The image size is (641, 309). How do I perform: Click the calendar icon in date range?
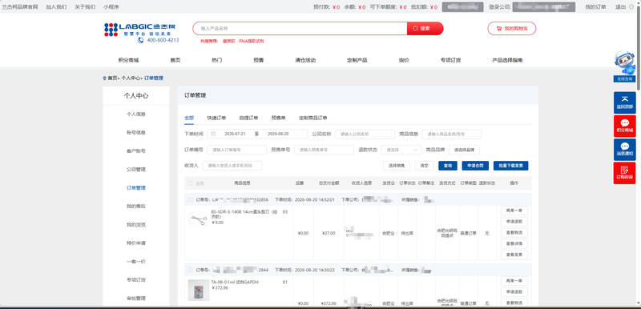point(213,134)
